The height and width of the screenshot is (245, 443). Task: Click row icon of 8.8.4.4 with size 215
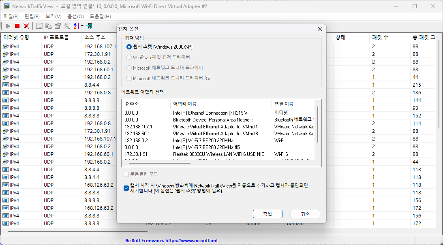click(x=6, y=85)
